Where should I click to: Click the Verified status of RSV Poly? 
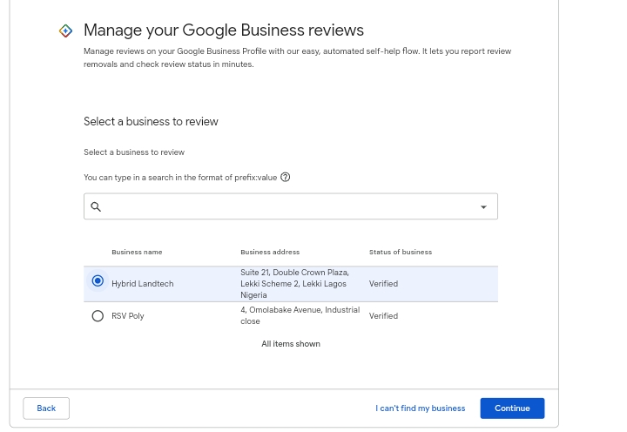(383, 316)
